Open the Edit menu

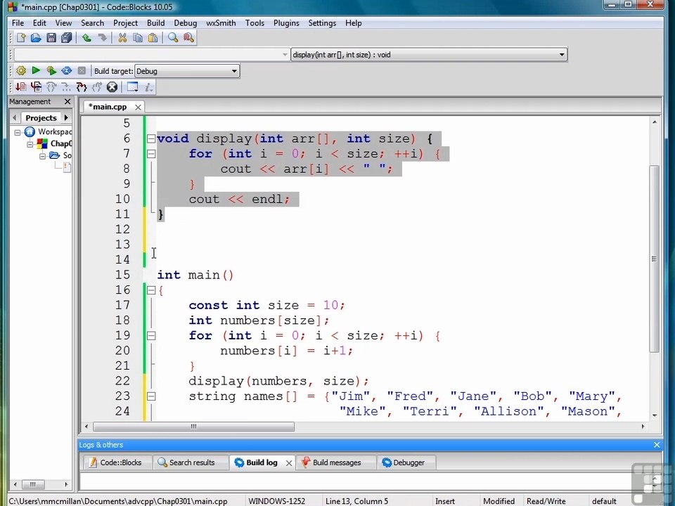pyautogui.click(x=39, y=22)
